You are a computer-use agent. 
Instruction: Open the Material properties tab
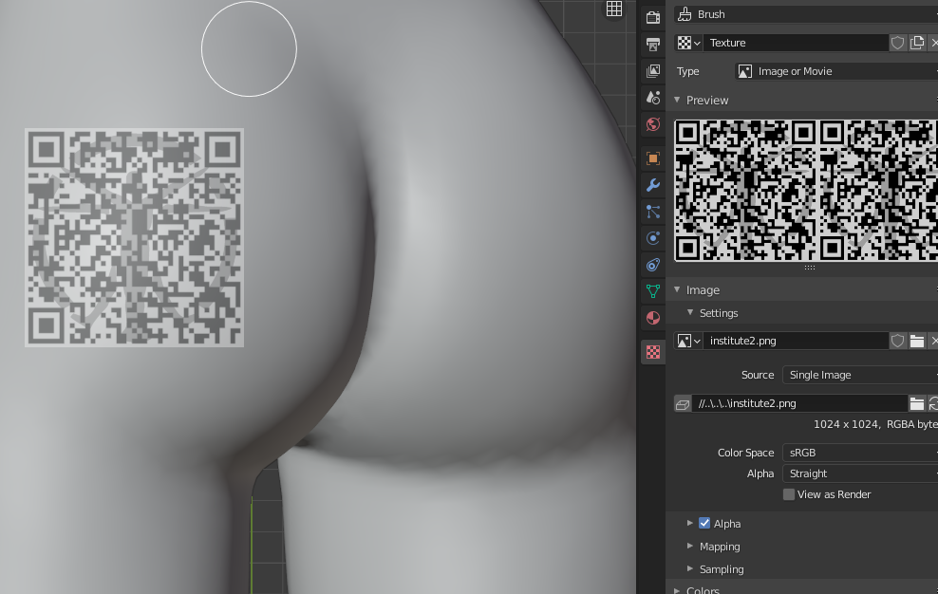(x=652, y=318)
